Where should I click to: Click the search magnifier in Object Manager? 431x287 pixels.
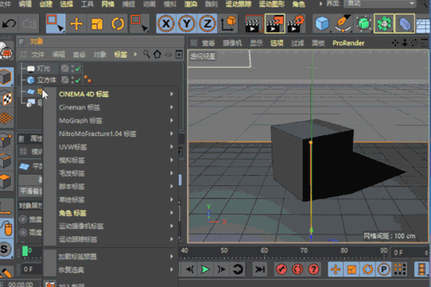[146, 55]
